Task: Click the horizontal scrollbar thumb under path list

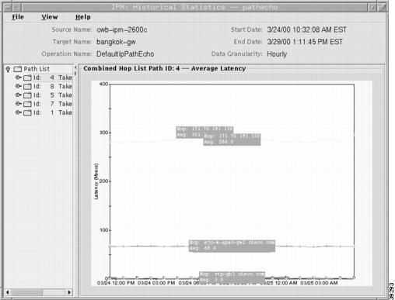Action: [x=26, y=292]
